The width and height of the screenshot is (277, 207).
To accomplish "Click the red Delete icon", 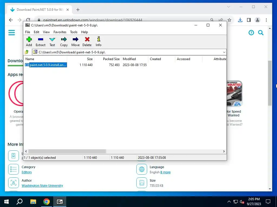I will point(87,42).
